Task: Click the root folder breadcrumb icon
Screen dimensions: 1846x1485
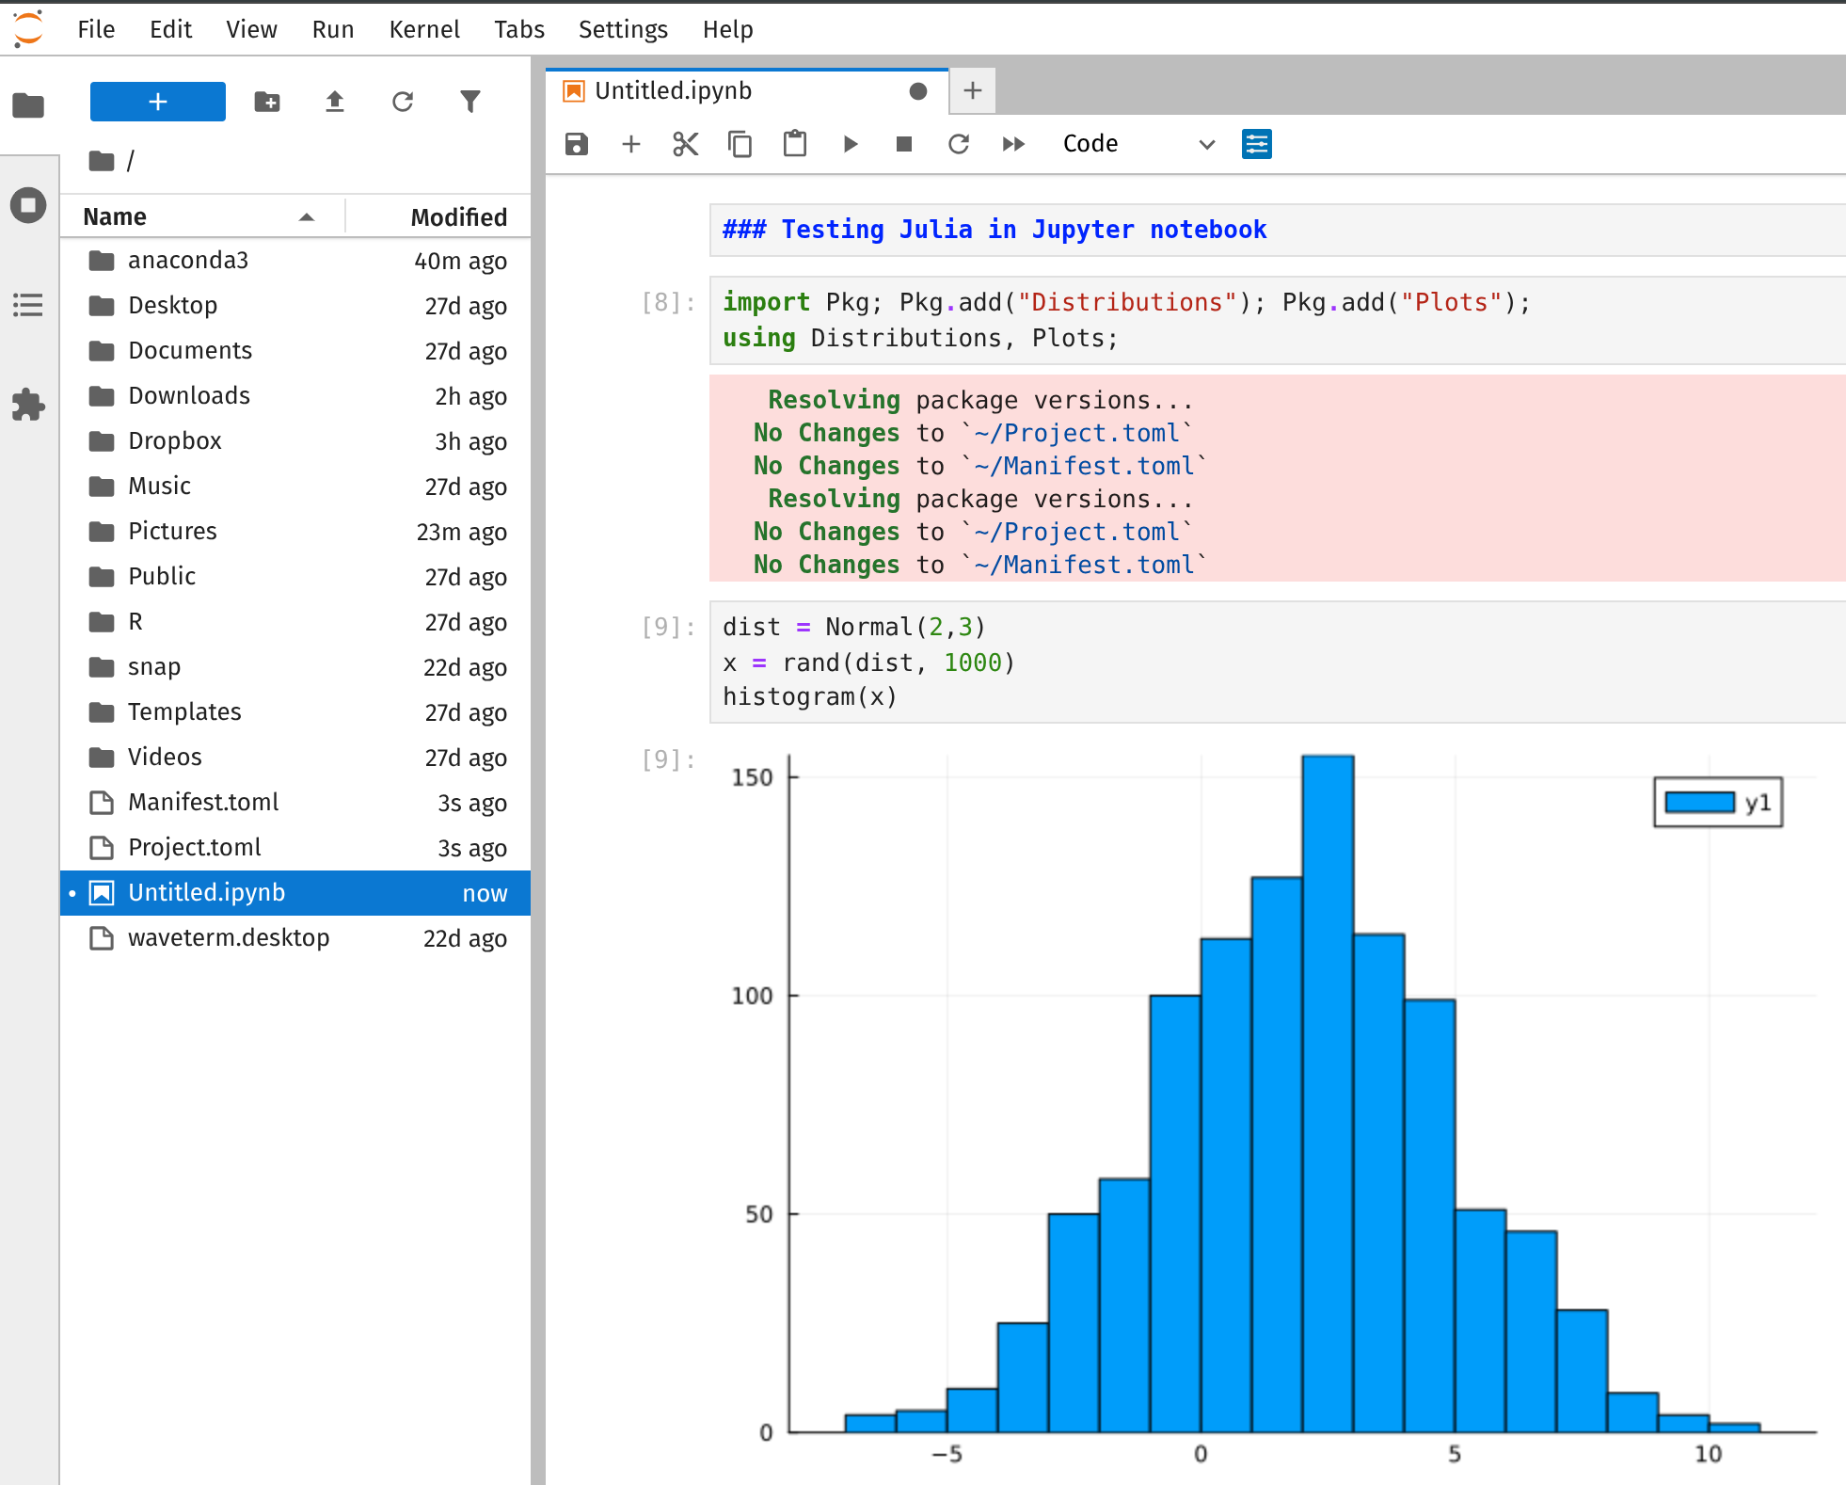Action: click(x=102, y=161)
